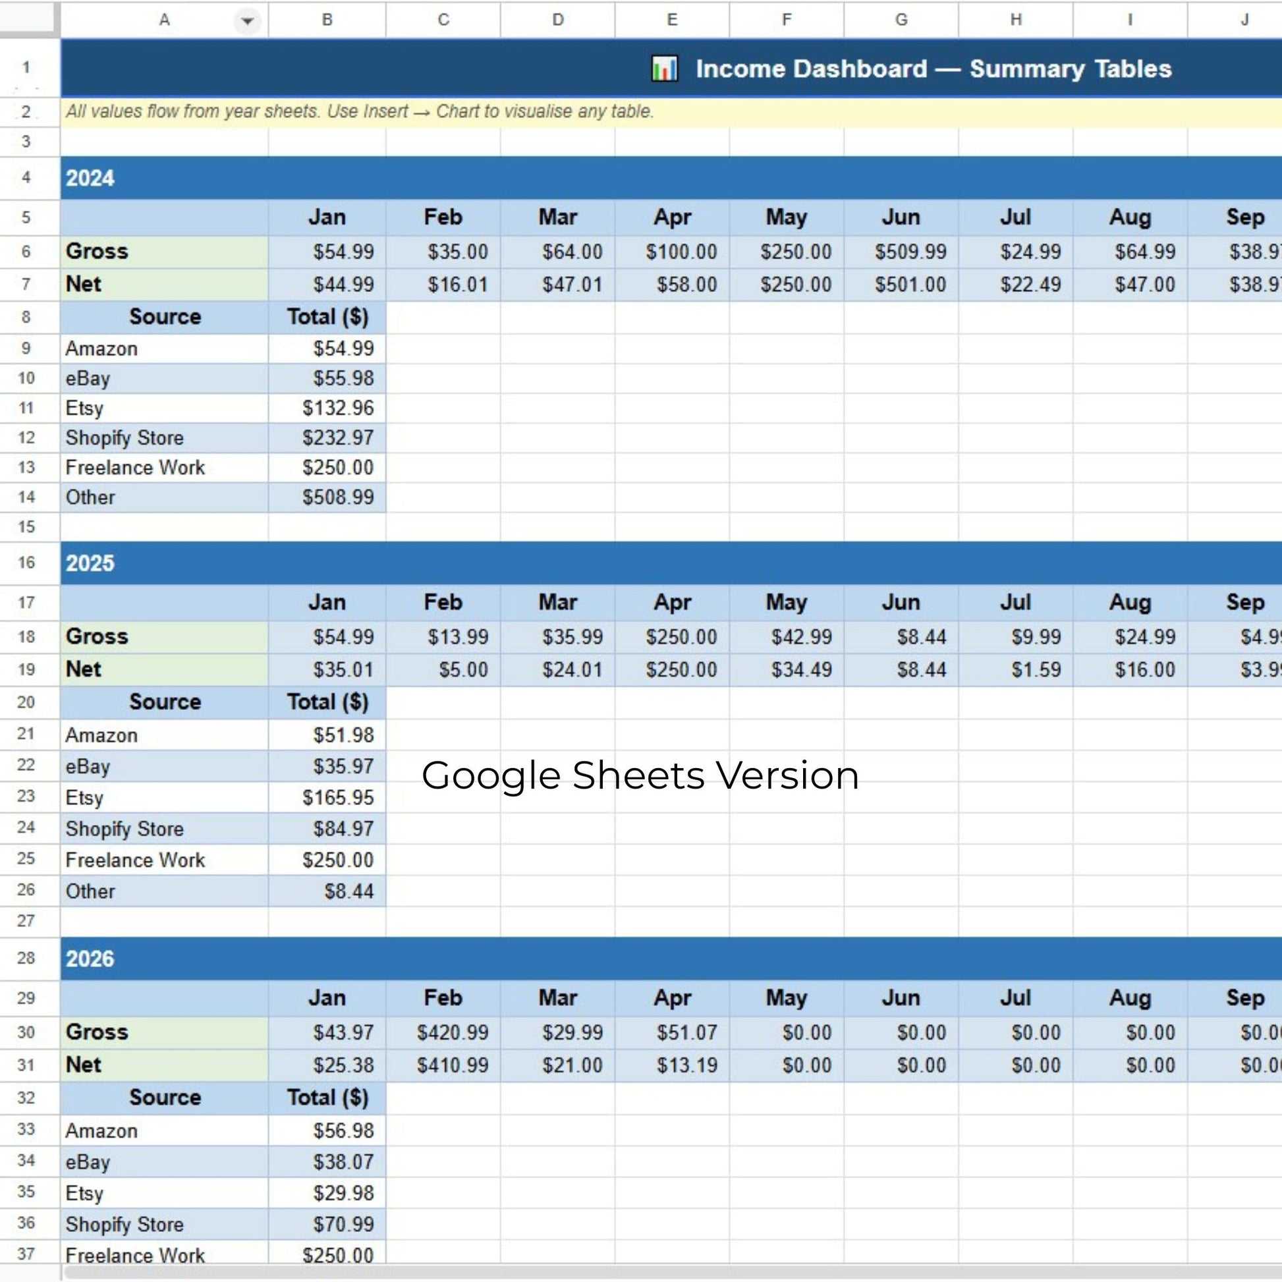Select 2024 Other total $508.99

point(327,497)
